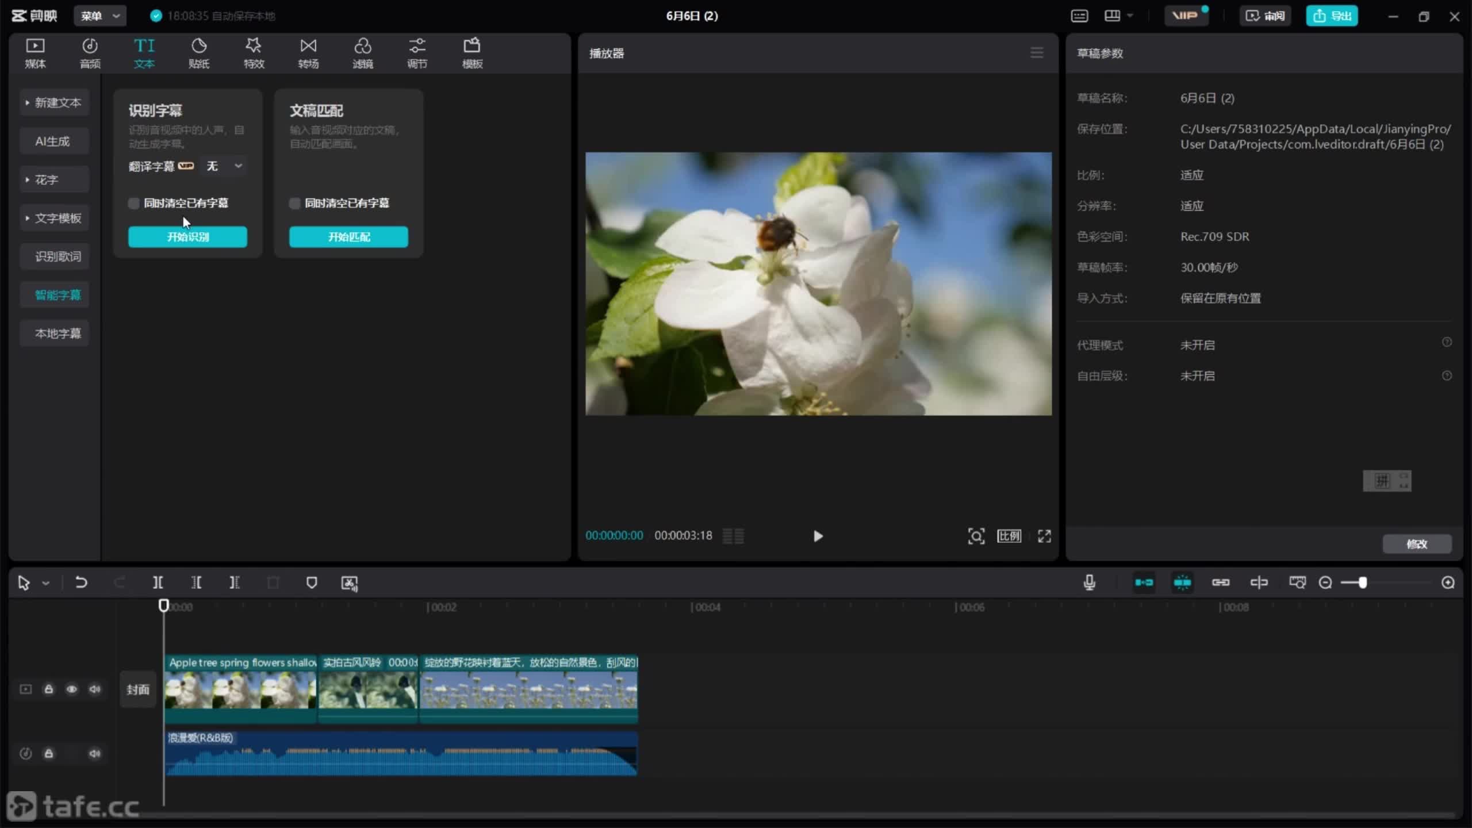Select the pointer tool in timeline toolbar

tap(24, 583)
